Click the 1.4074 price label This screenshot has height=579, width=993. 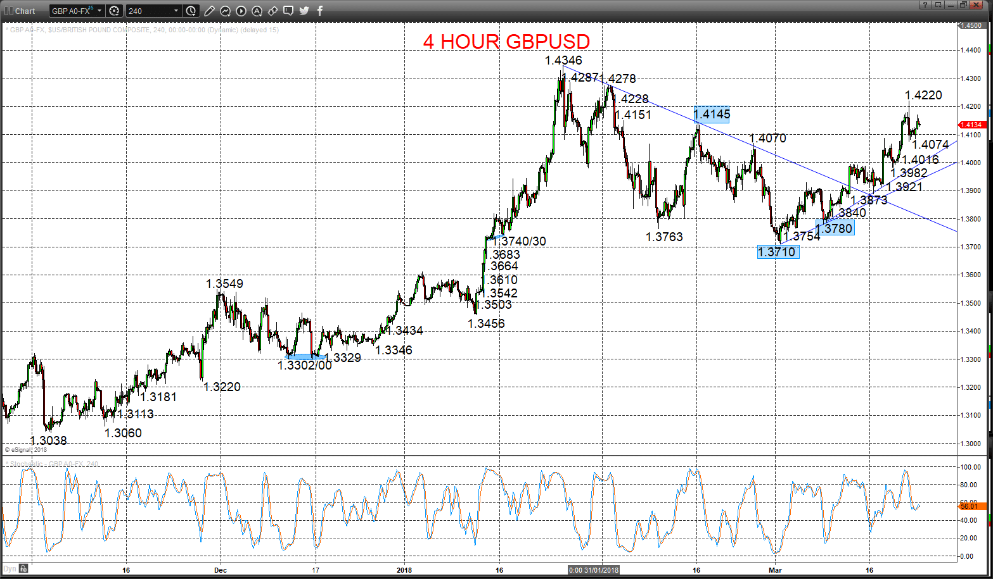930,144
